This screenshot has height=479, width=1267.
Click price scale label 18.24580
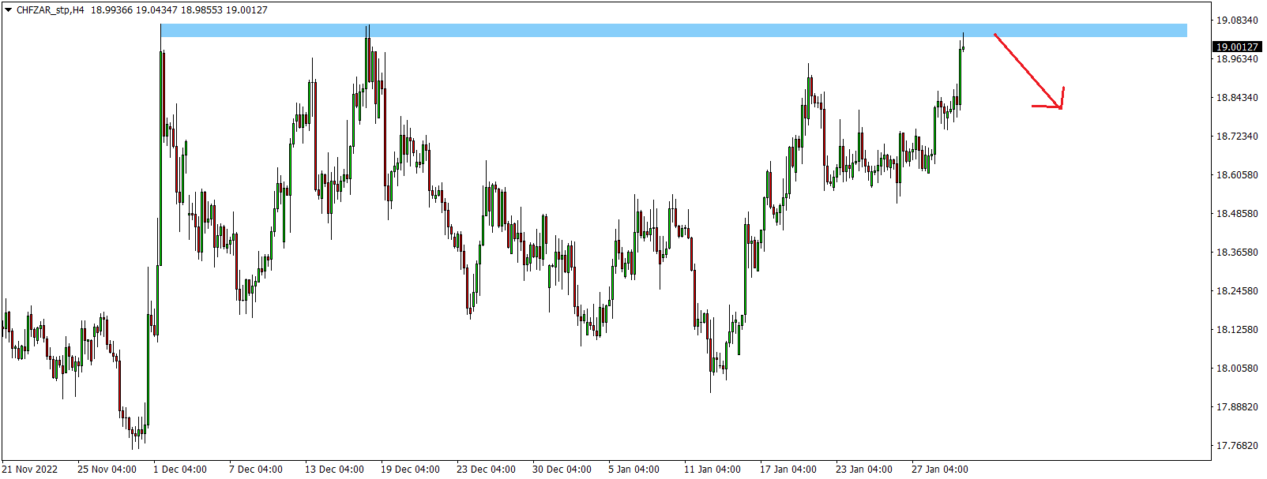click(x=1237, y=291)
